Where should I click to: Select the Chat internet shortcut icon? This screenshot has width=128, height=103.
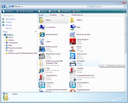pyautogui.click(x=42, y=70)
